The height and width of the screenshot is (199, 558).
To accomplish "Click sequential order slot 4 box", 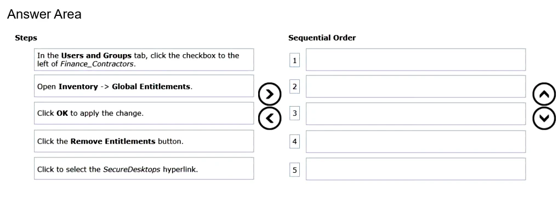I will pyautogui.click(x=415, y=142).
